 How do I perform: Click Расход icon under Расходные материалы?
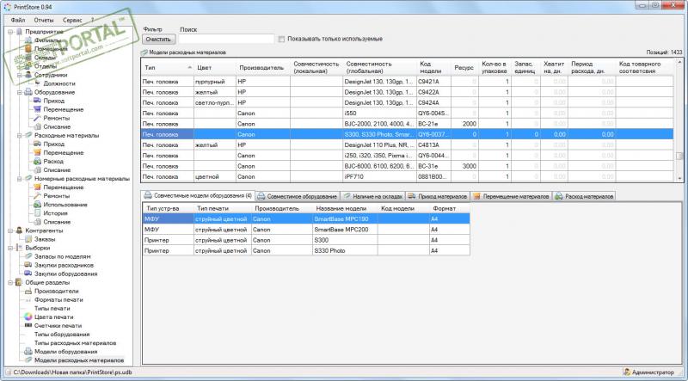37,162
